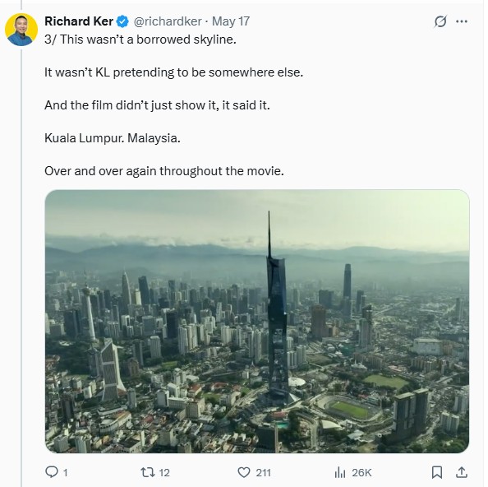Screen dimensions: 488x487
Task: Open the repost menu icon
Action: (x=148, y=472)
